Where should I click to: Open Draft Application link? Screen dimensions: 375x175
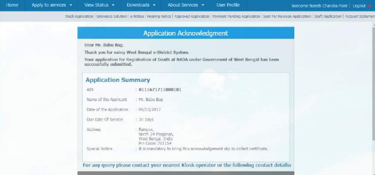tap(328, 16)
